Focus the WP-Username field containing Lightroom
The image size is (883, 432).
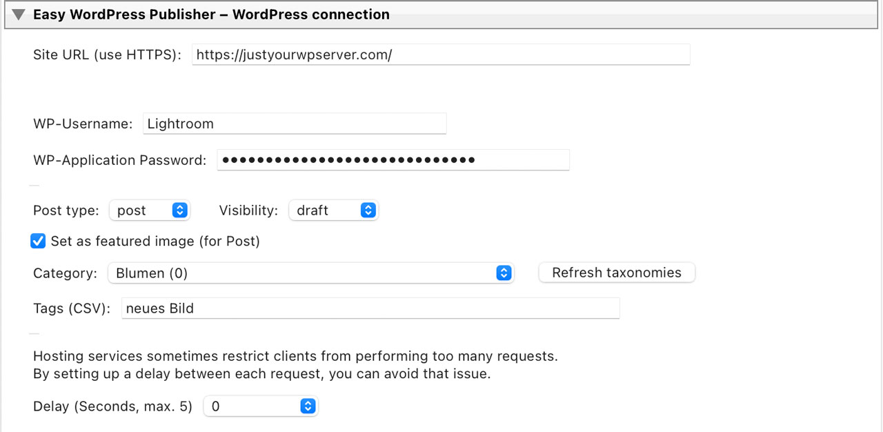pyautogui.click(x=295, y=124)
